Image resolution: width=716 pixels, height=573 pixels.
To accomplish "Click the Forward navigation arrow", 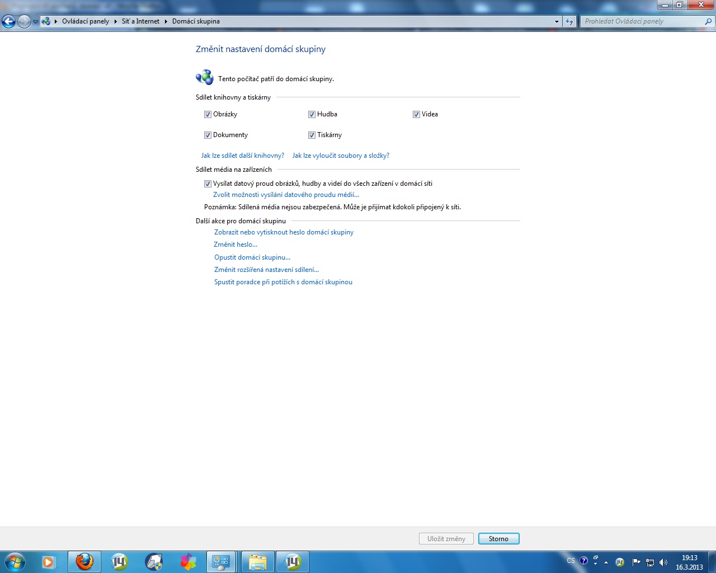I will 24,21.
